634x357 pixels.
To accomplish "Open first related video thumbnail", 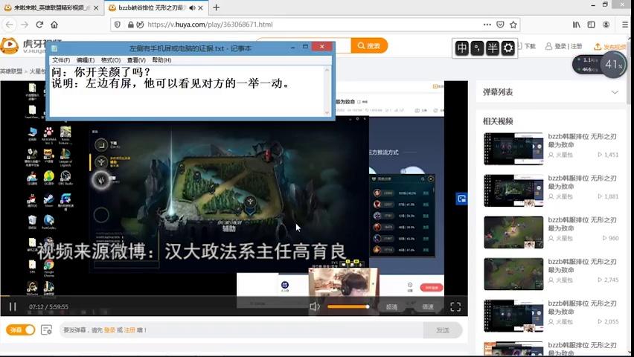I will click(x=513, y=148).
